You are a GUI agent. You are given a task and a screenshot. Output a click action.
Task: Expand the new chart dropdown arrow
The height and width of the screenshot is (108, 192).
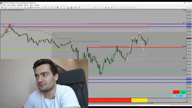[x=4, y=7]
